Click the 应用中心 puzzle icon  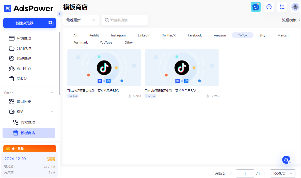[x=11, y=69]
